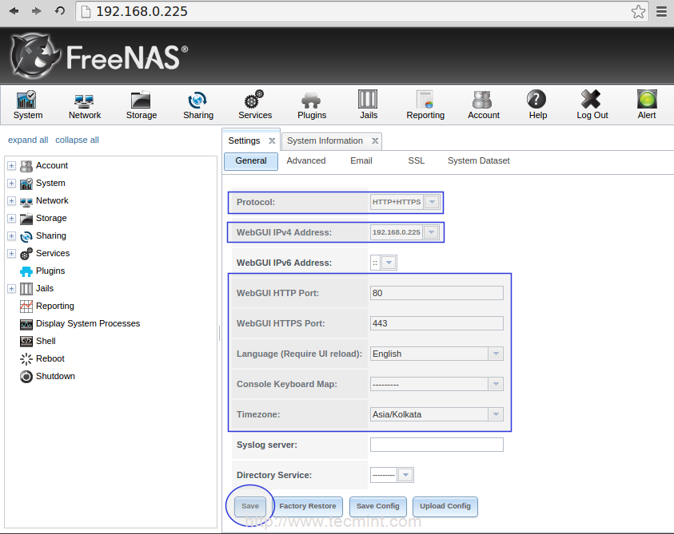Image resolution: width=674 pixels, height=534 pixels.
Task: Open the WebGUI IPv6 Address dropdown
Action: (x=389, y=263)
